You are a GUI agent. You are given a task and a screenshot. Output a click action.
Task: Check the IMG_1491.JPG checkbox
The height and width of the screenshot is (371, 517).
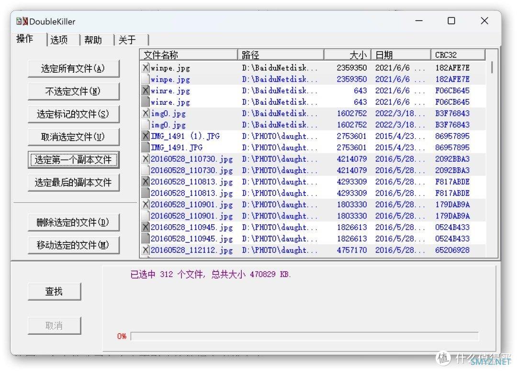(x=146, y=147)
